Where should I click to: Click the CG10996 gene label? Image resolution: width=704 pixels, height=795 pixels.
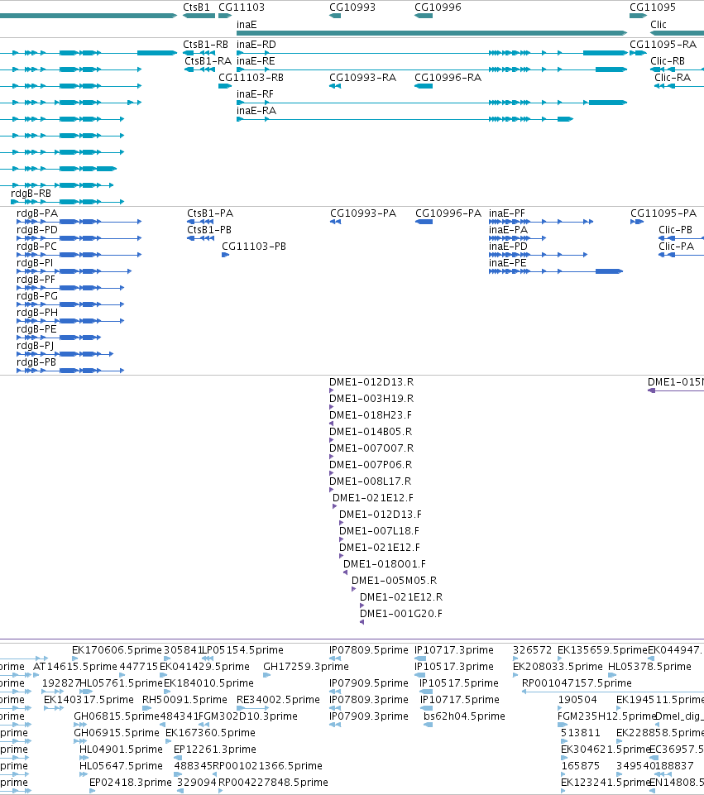point(438,7)
